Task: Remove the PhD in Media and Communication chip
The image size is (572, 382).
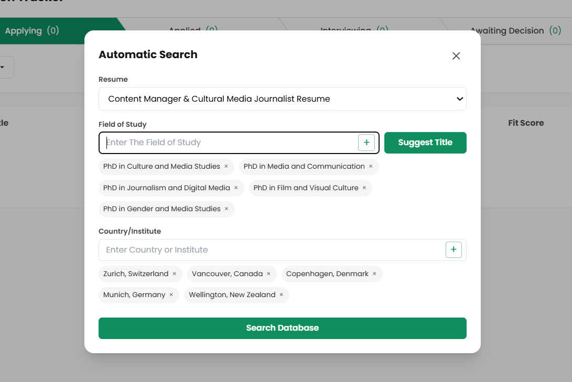Action: [370, 166]
